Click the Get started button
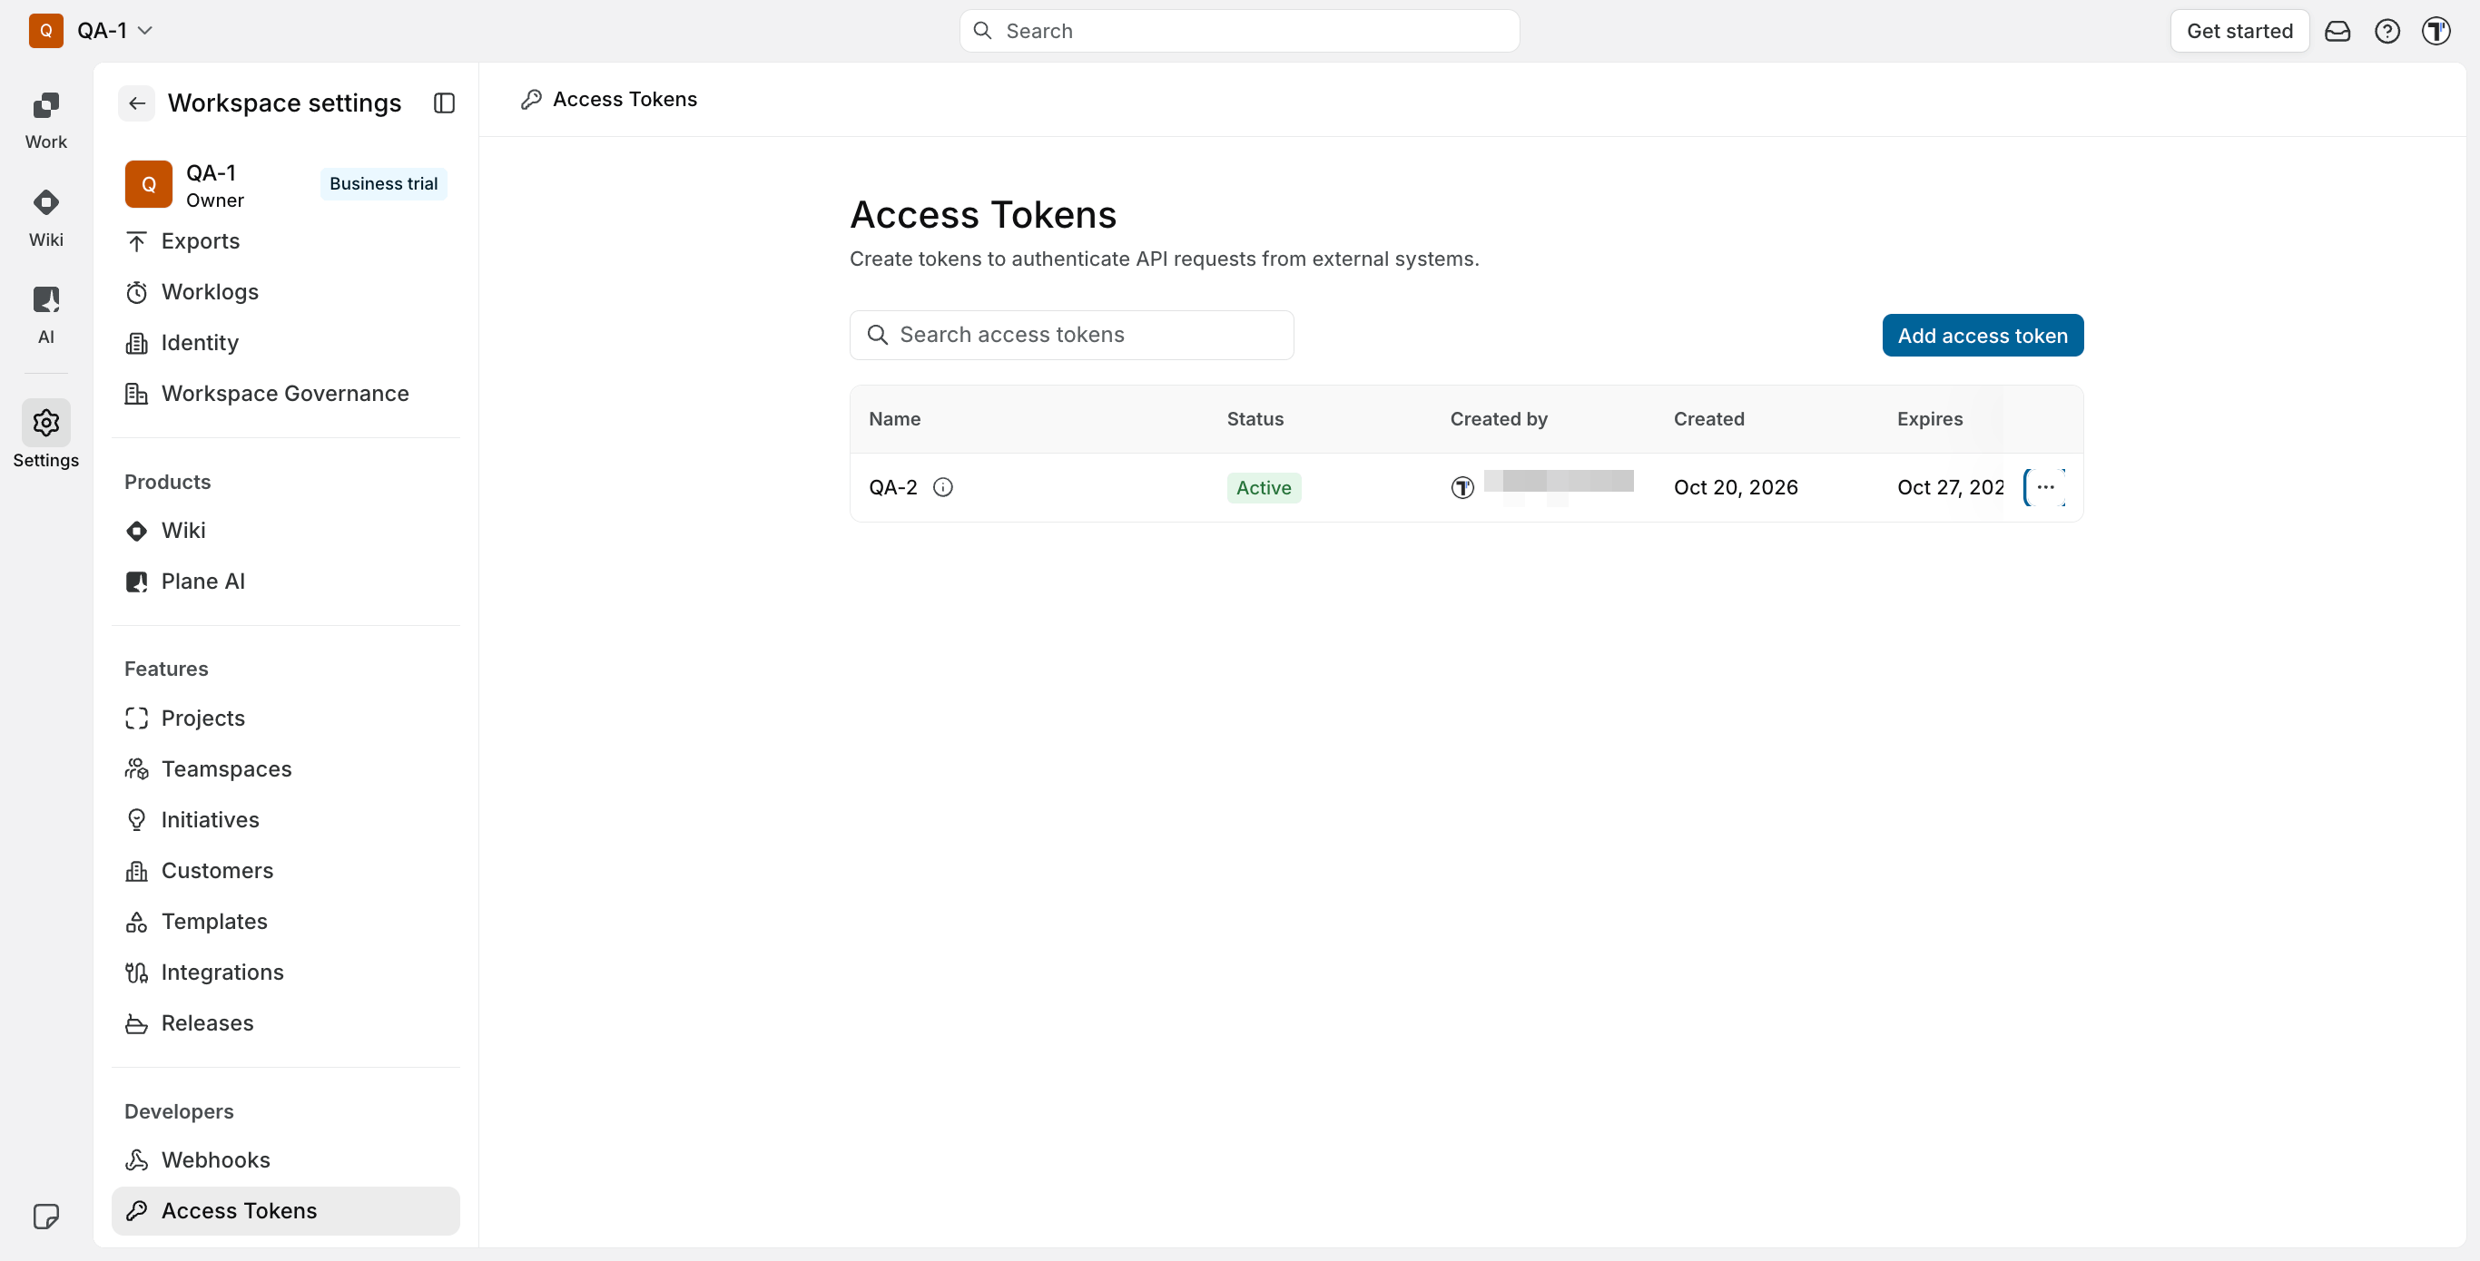The height and width of the screenshot is (1261, 2480). (x=2239, y=31)
